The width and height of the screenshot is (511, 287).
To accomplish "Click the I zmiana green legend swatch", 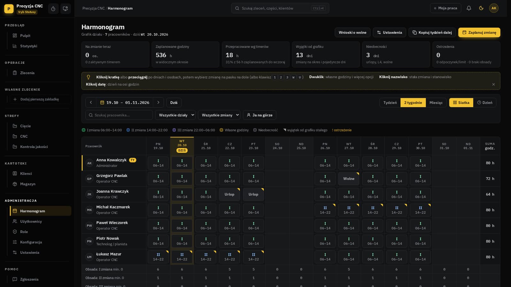I will 84,130.
